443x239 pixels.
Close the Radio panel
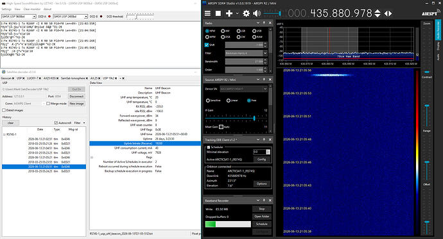(270, 23)
